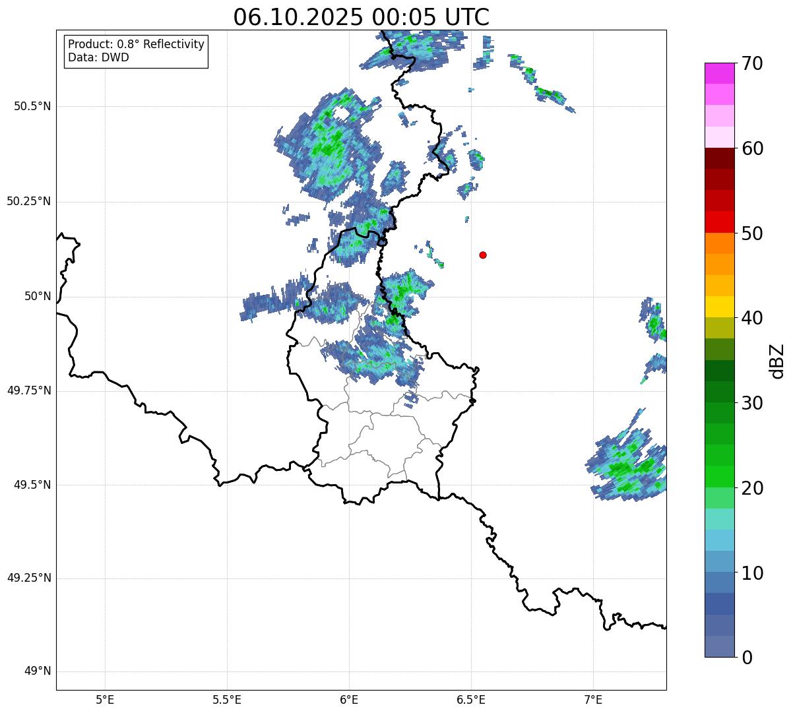793x713 pixels.
Task: Click the longitude label 6.5°E
Action: tap(471, 699)
